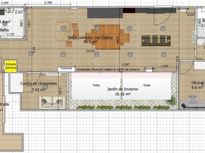Select the office chair in Oficina
Screen dimensions: 205x153
click(x=193, y=99)
